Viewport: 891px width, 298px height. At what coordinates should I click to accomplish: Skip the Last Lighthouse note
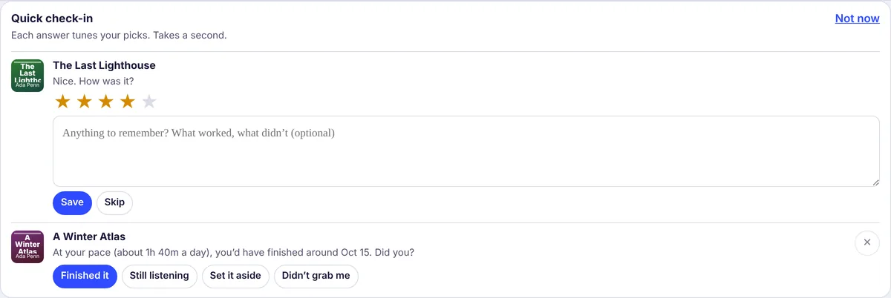[114, 202]
